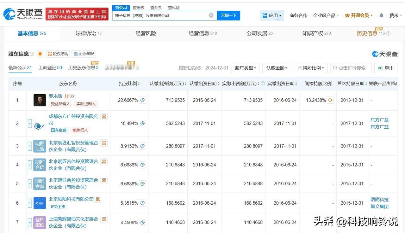Screen dimensions: 405x233
Task: Open equity structure icon for 成都东方广益投资有限公司
Action: coord(104,117)
